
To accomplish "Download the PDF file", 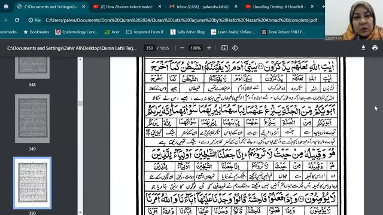I will [363, 48].
